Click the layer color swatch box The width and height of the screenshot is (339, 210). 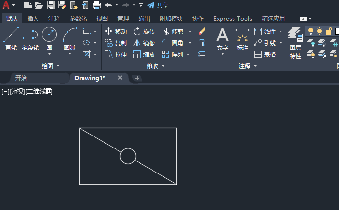point(337,31)
